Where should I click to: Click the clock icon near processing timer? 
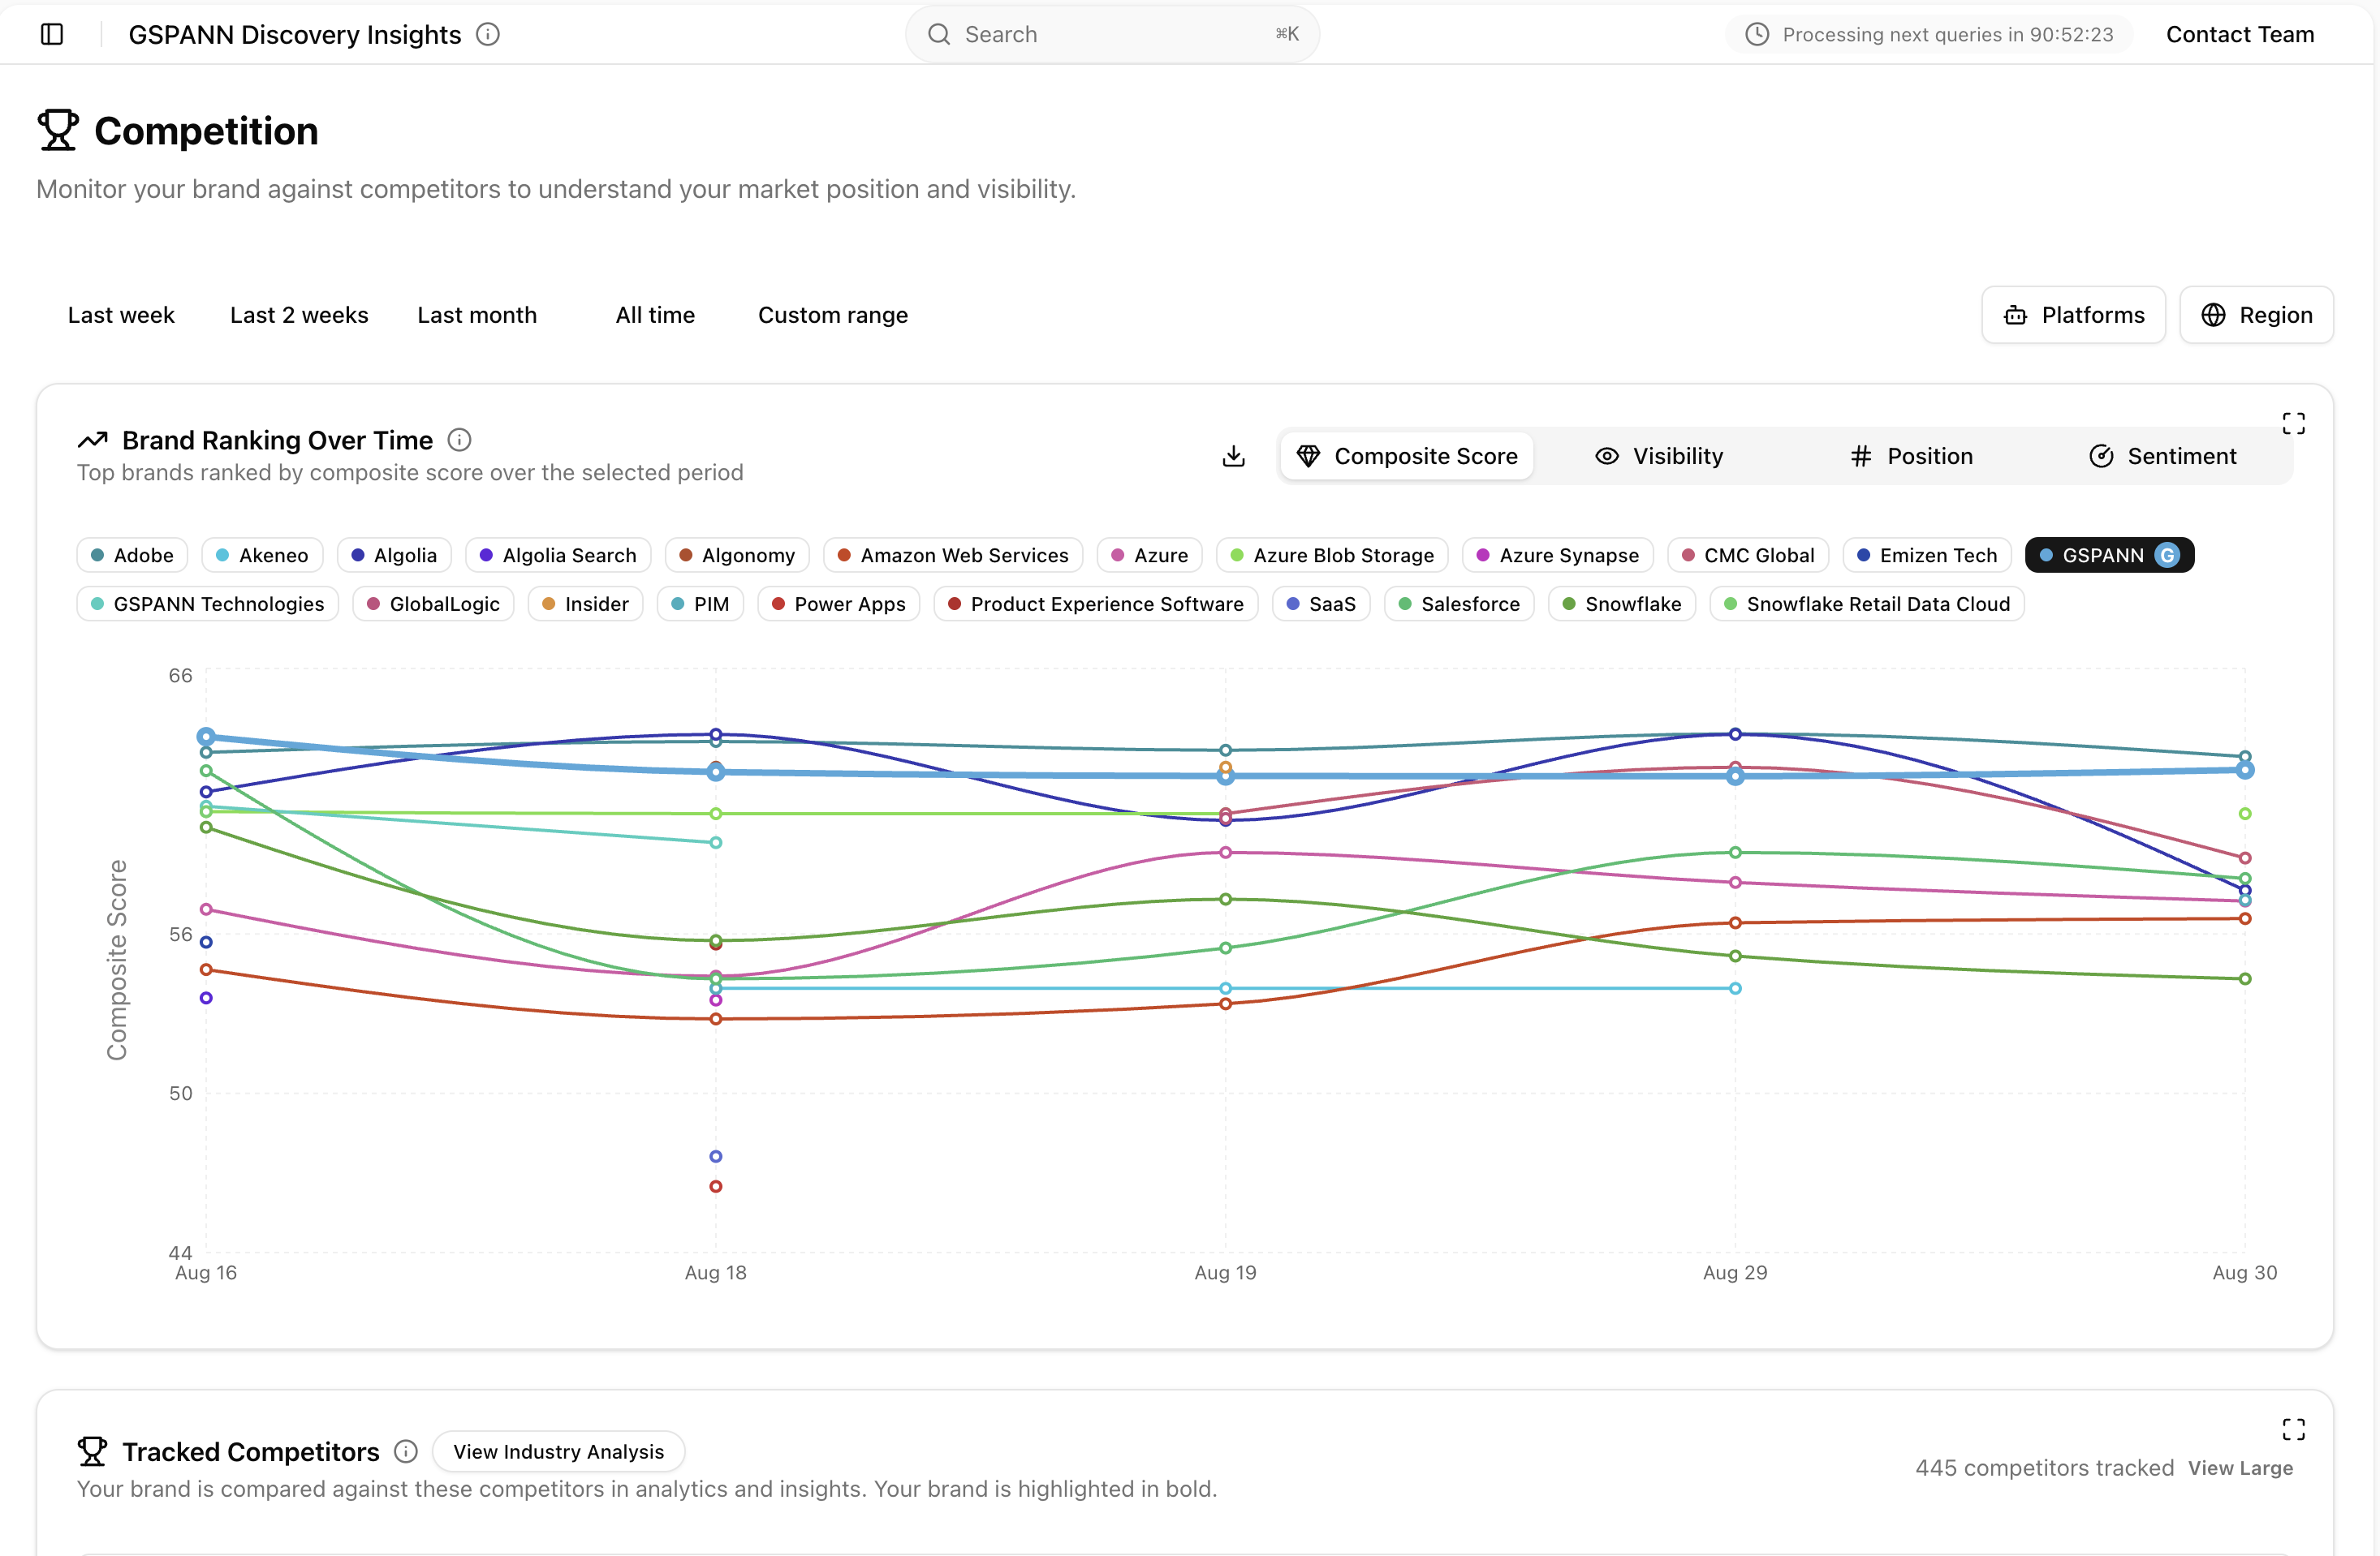point(1757,34)
